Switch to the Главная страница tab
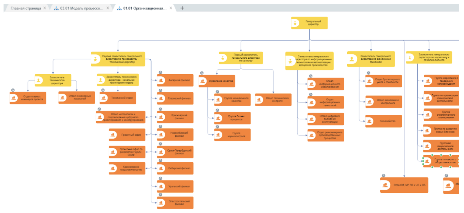 (25, 8)
